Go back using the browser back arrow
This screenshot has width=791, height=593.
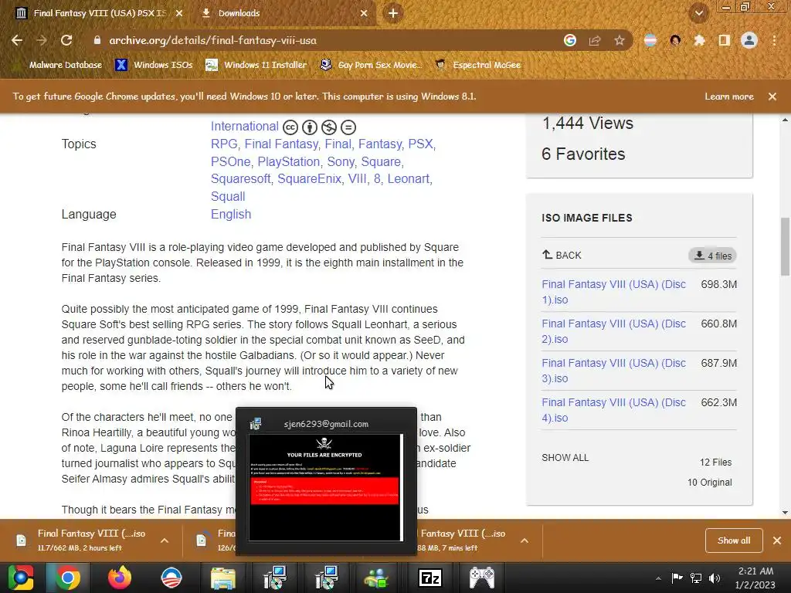[x=17, y=40]
